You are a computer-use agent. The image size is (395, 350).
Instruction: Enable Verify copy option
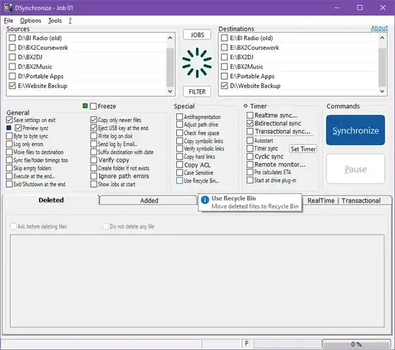click(94, 160)
